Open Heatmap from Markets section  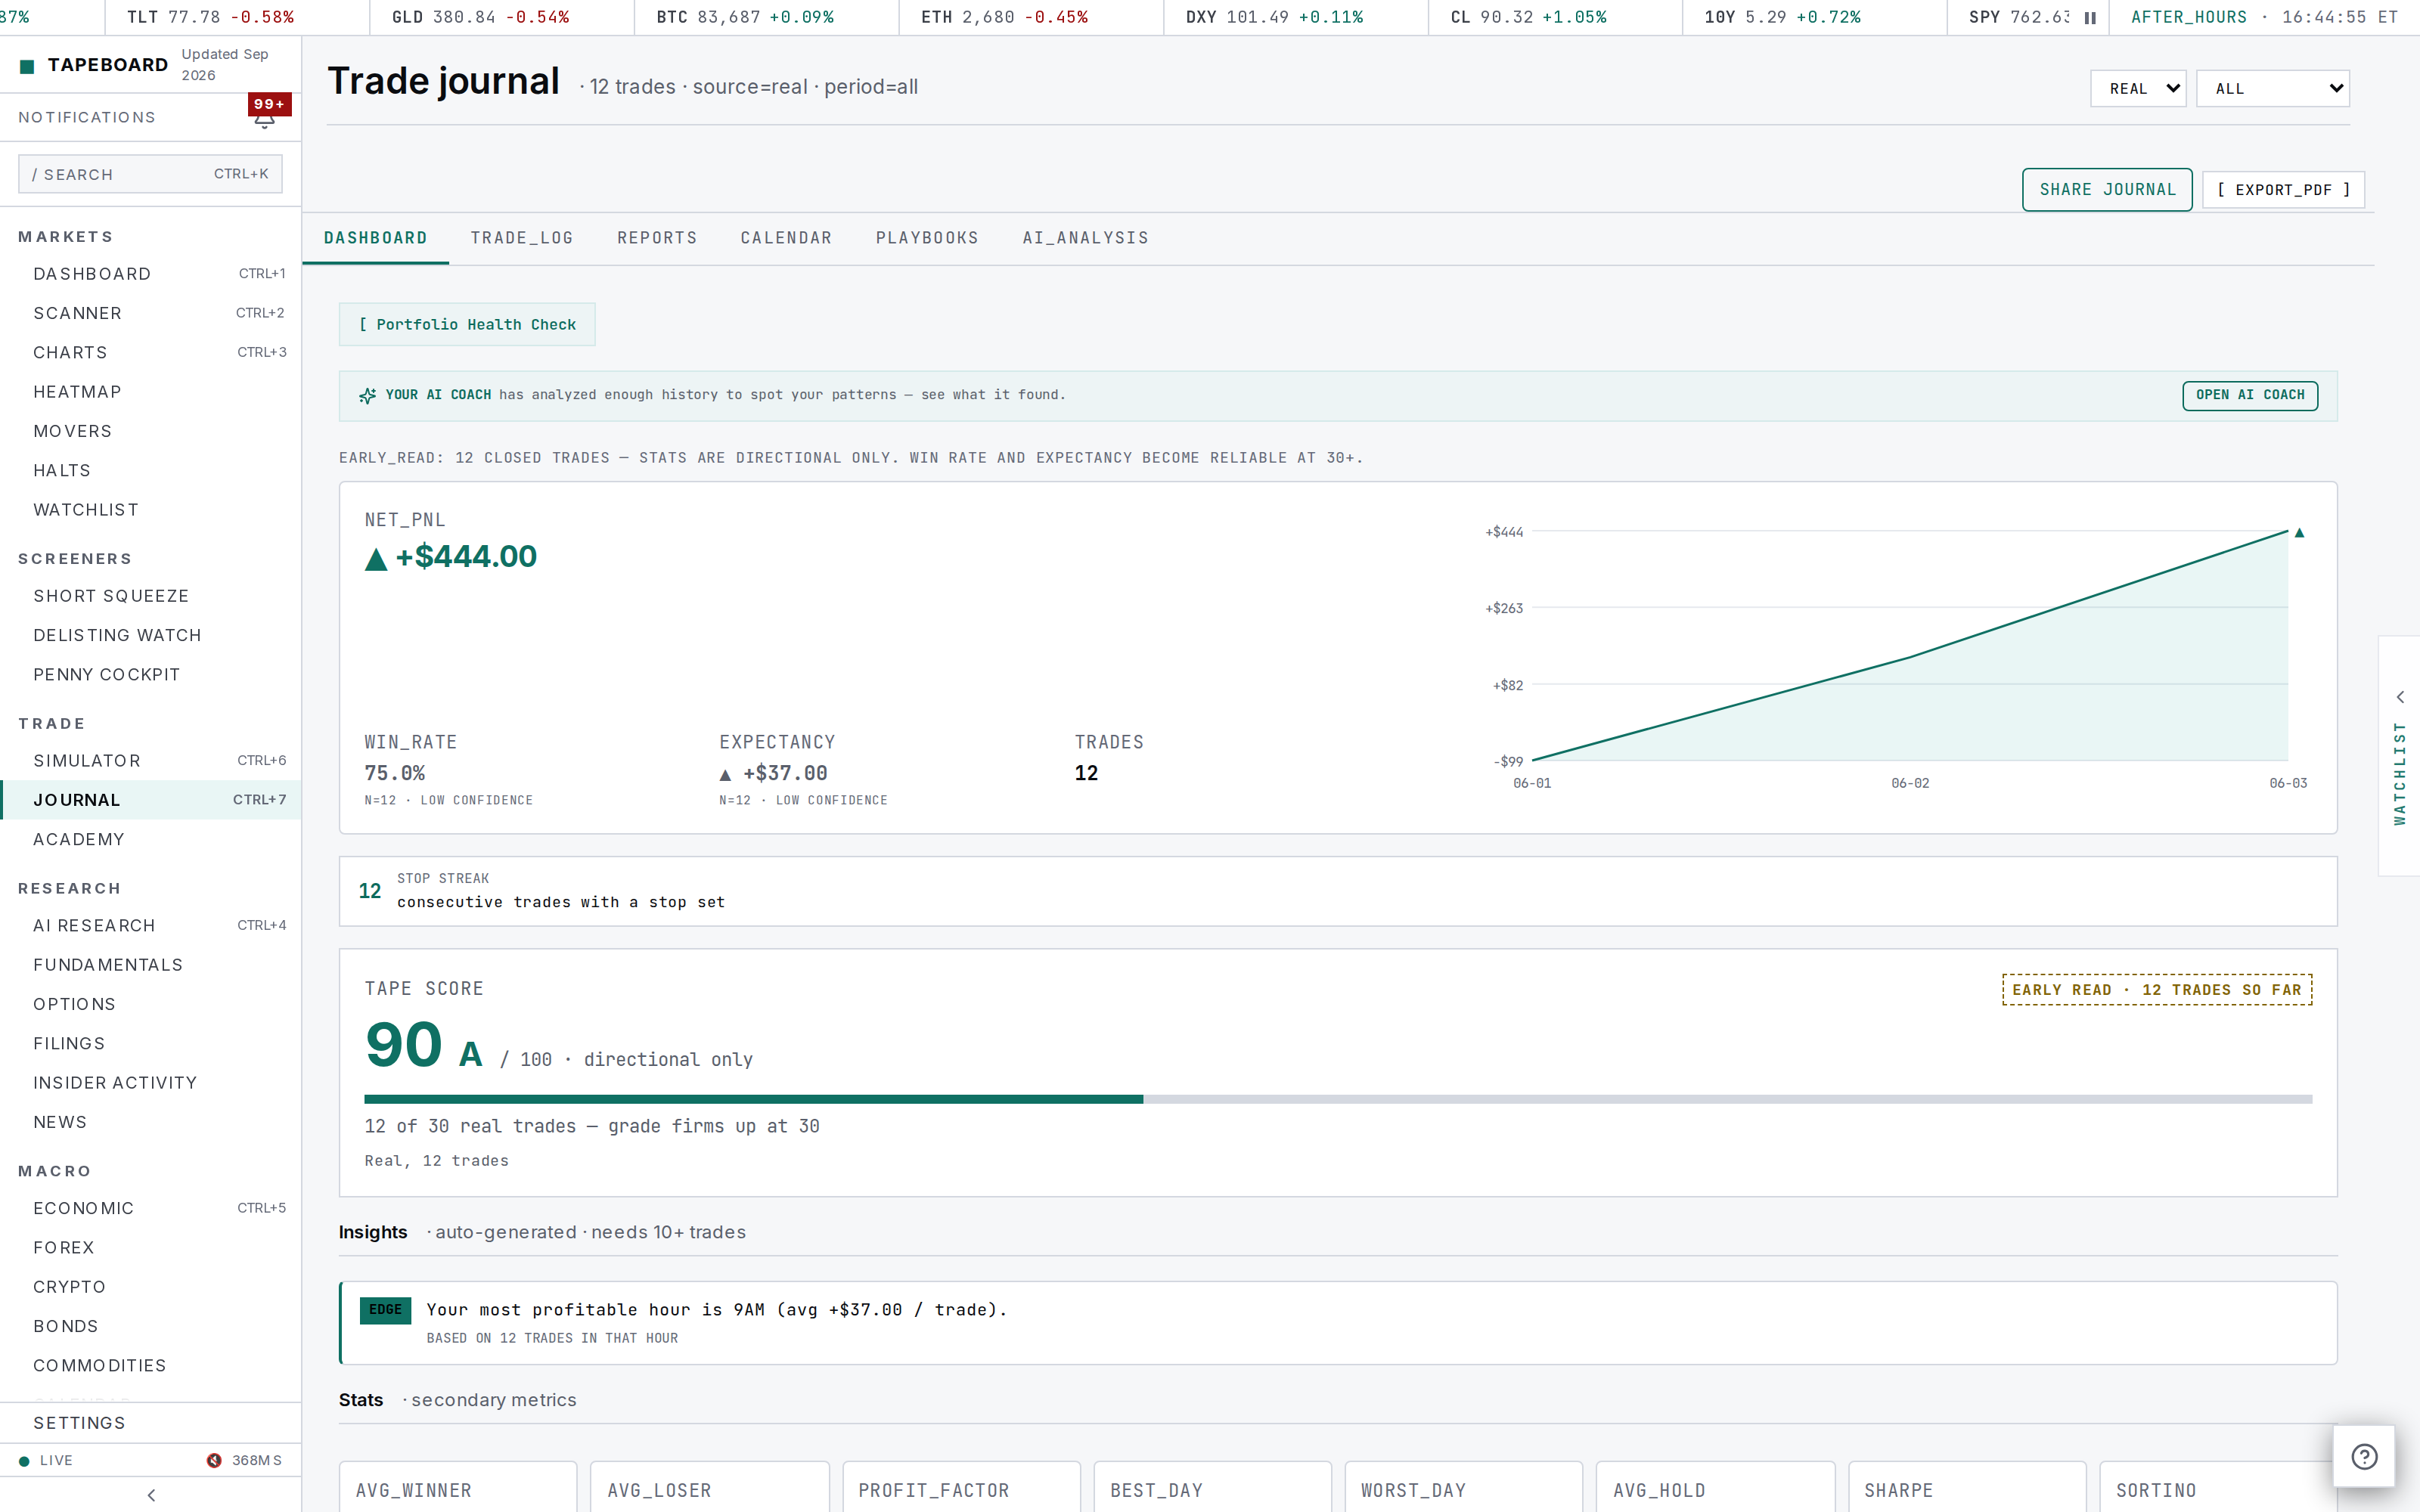pyautogui.click(x=151, y=392)
